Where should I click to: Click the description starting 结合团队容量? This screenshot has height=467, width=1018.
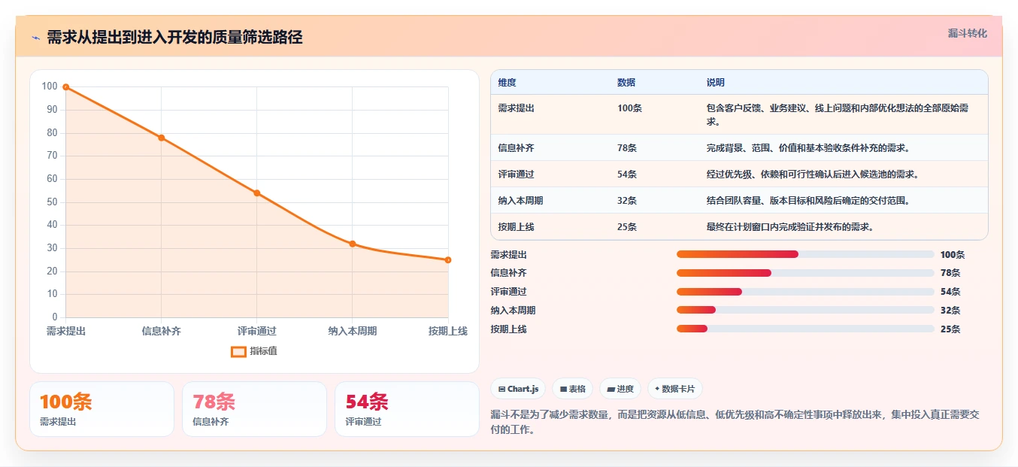click(x=808, y=201)
